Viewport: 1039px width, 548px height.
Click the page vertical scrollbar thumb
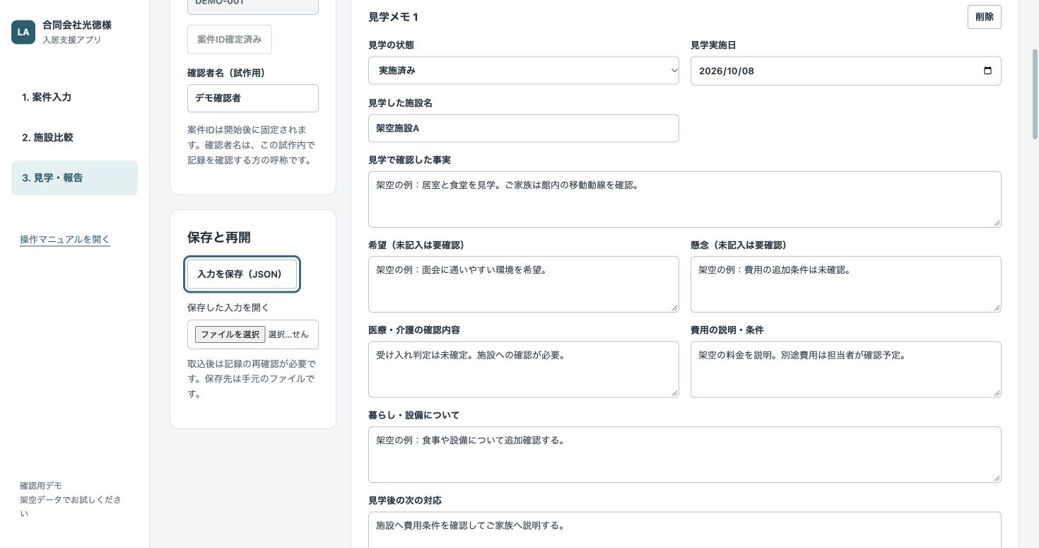[x=1035, y=93]
